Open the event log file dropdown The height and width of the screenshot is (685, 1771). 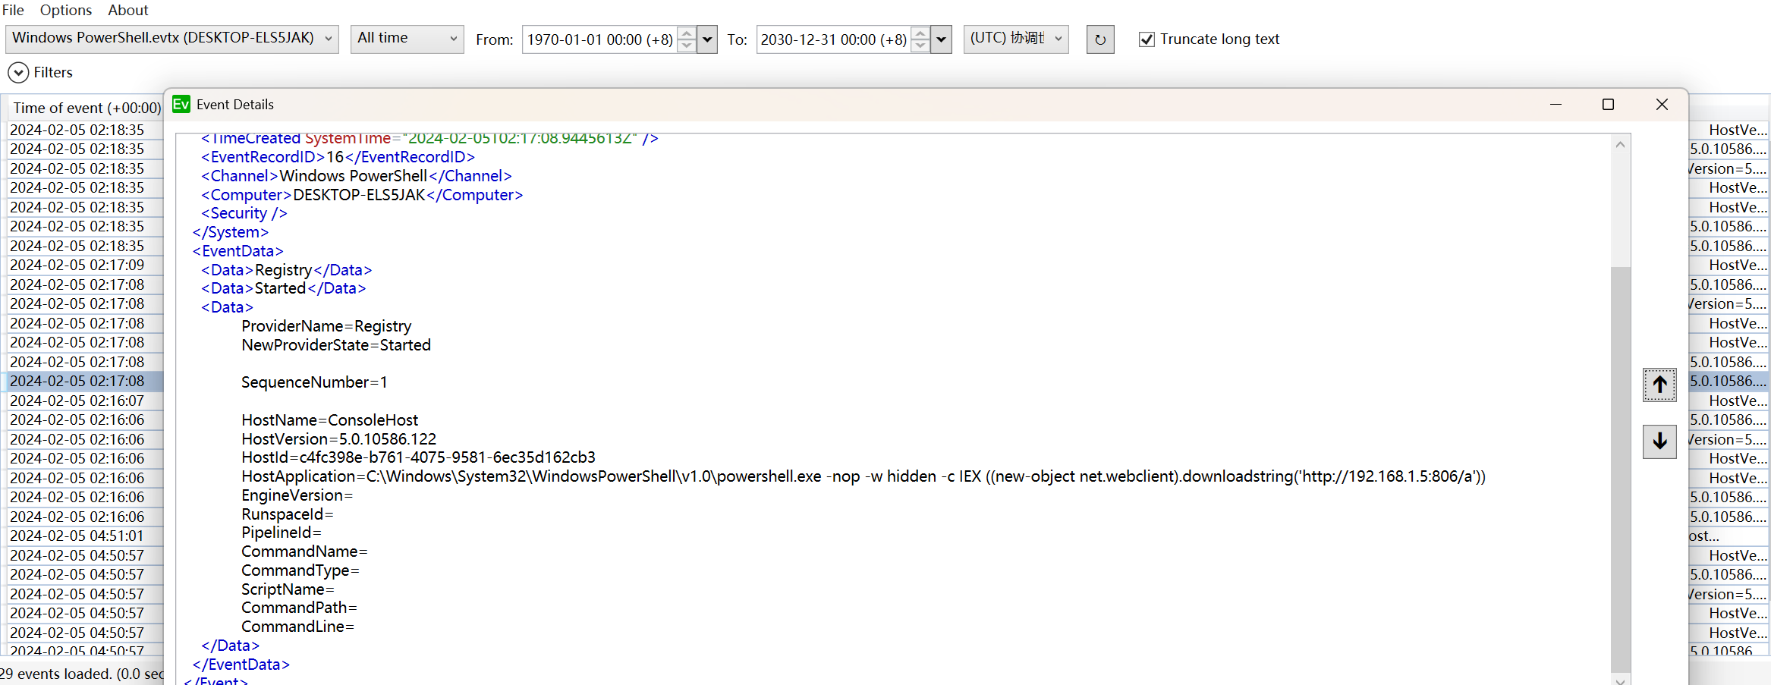(x=172, y=39)
